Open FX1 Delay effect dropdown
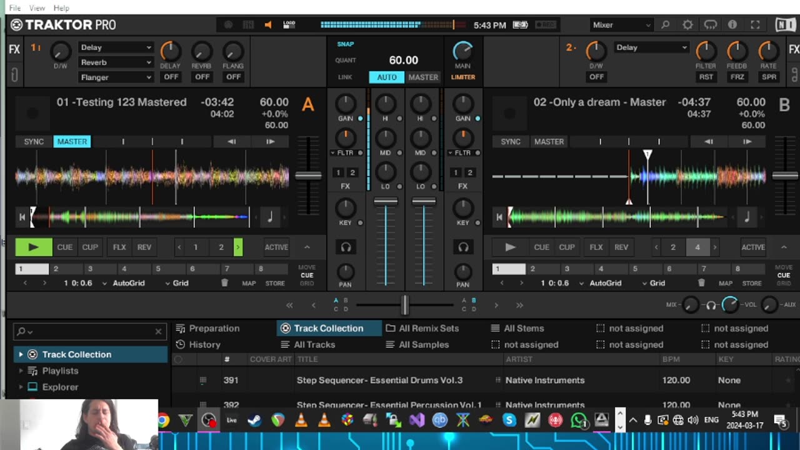This screenshot has height=450, width=800. tap(116, 47)
